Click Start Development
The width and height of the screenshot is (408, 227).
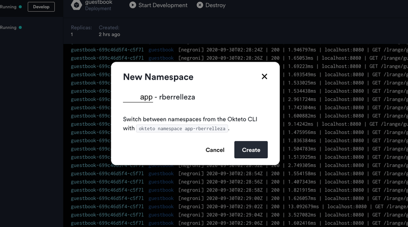click(158, 5)
